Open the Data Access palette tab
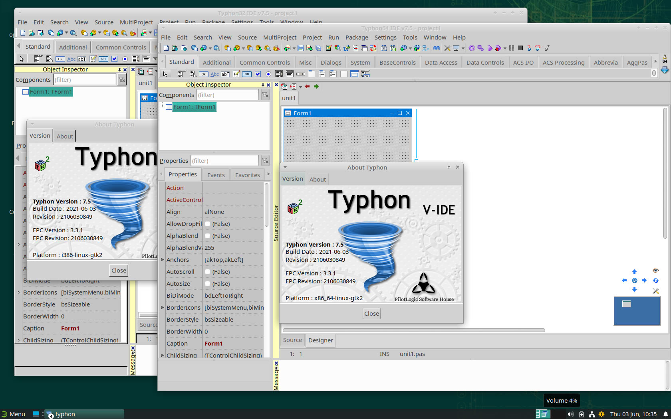Viewport: 671px width, 419px height. [441, 62]
